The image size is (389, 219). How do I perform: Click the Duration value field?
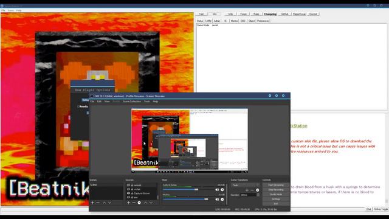click(x=249, y=195)
